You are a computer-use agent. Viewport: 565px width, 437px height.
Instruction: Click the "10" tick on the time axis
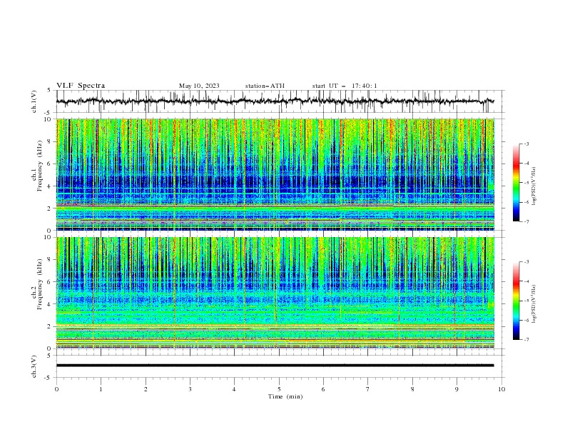click(502, 389)
